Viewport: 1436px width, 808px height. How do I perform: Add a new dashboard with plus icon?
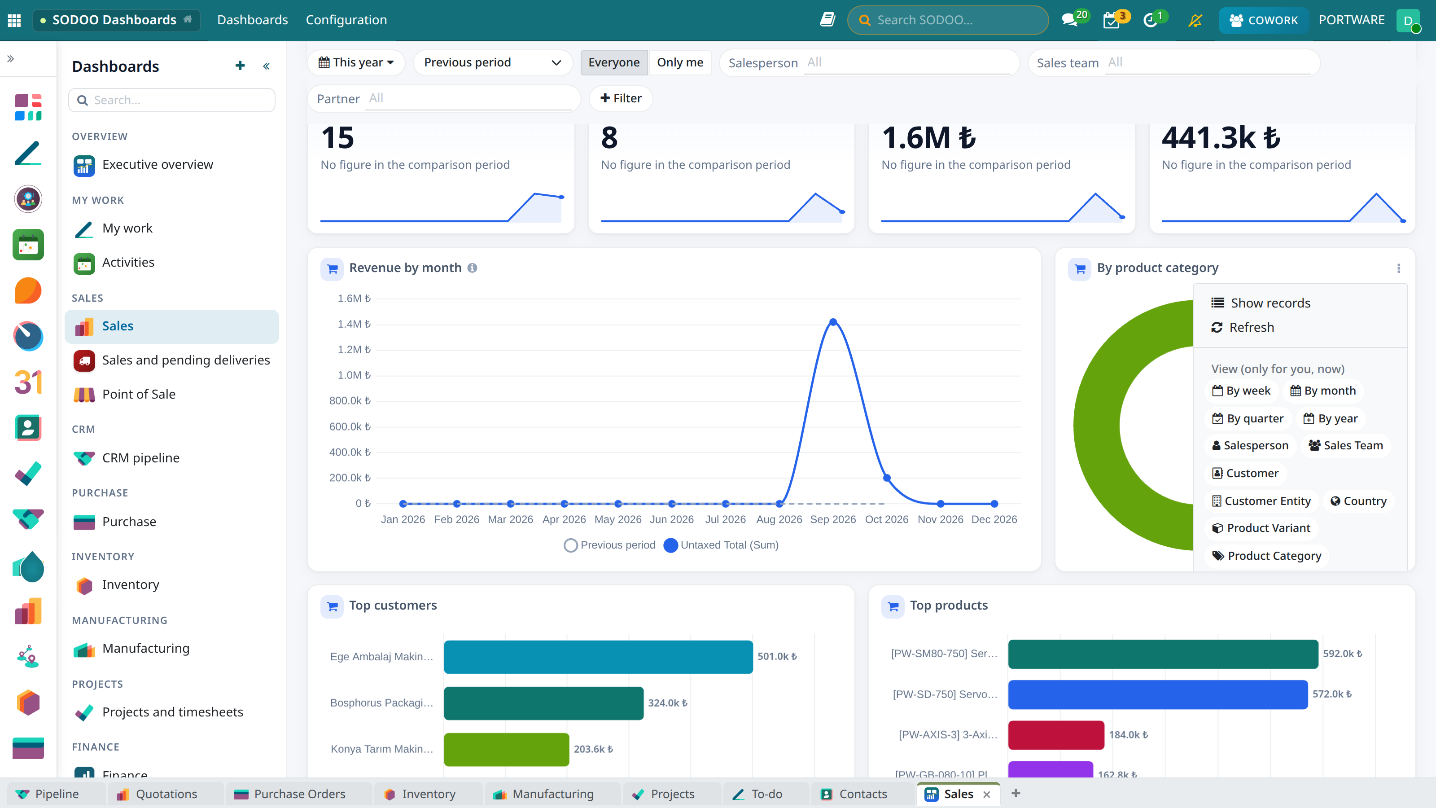click(x=240, y=66)
